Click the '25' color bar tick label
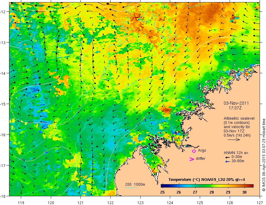 pyautogui.click(x=162, y=192)
